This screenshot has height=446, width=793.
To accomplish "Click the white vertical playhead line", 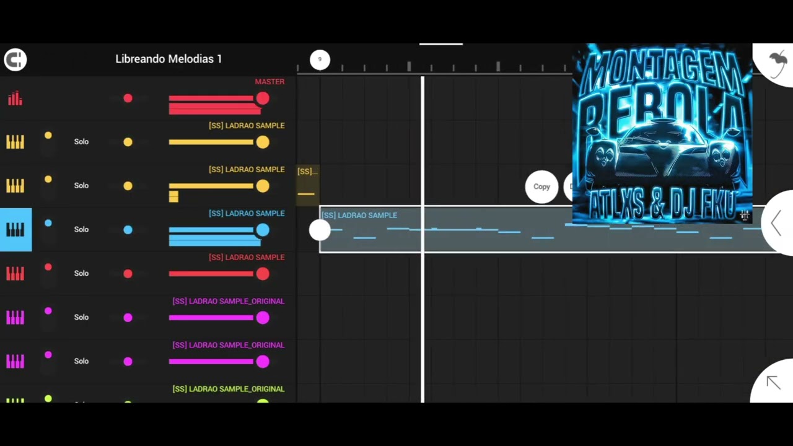I will (x=423, y=239).
